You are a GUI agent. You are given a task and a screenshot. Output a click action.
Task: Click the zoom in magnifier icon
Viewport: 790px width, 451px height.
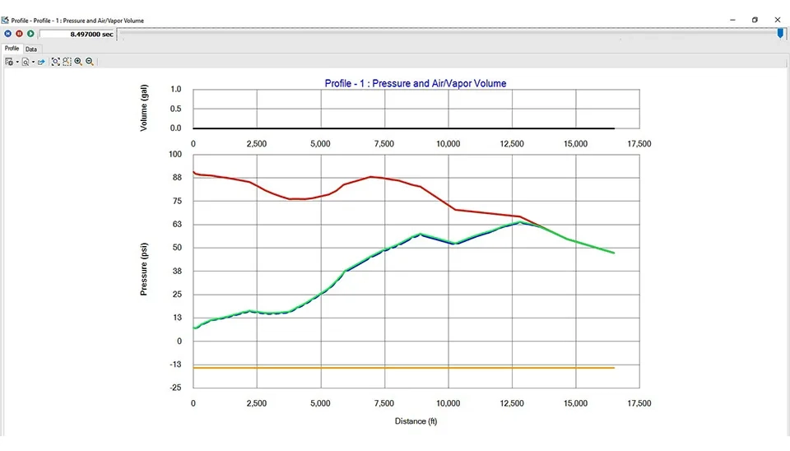pos(78,62)
